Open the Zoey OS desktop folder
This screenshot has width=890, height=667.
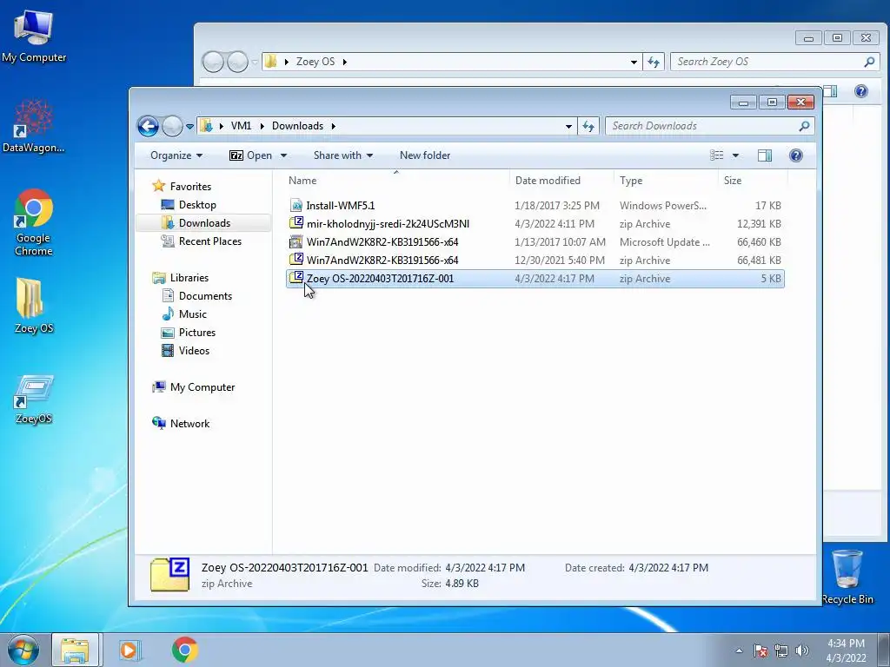coord(34,306)
